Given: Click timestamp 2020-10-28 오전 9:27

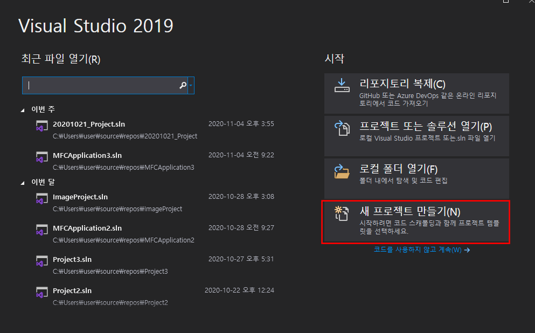Looking at the screenshot, I should click(x=241, y=227).
